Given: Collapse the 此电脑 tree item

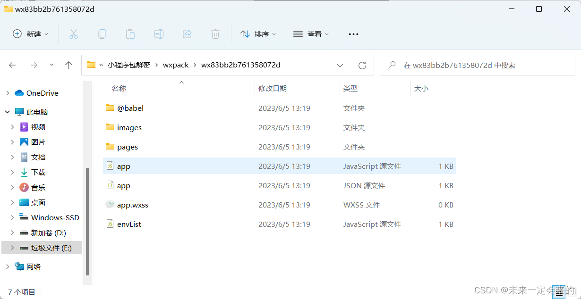Looking at the screenshot, I should [7, 111].
